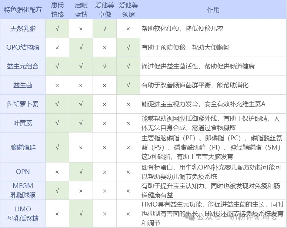Click description starting 主要指脑磷脂（PE）
287x228 pixels.
coord(212,147)
